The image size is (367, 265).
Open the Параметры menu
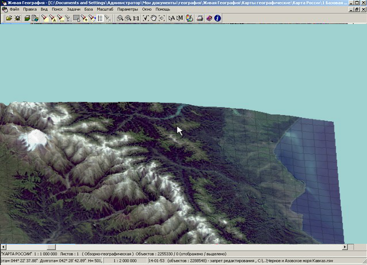click(127, 10)
